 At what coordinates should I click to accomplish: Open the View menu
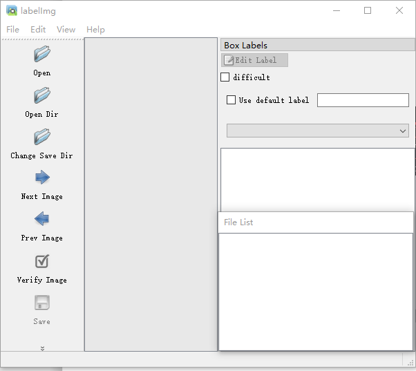[x=66, y=30]
